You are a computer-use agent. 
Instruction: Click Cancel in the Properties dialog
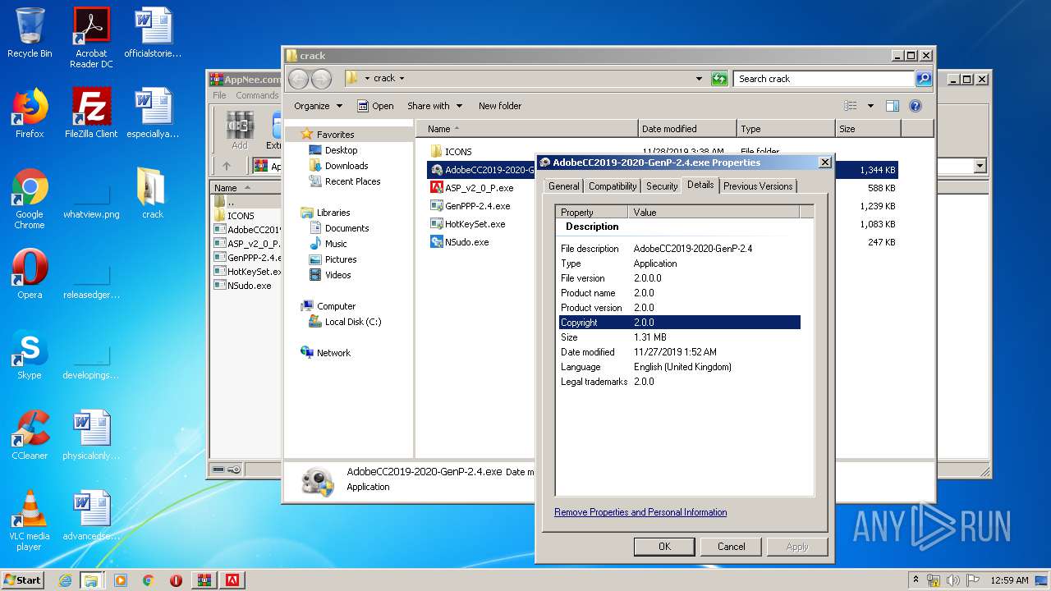coord(731,547)
